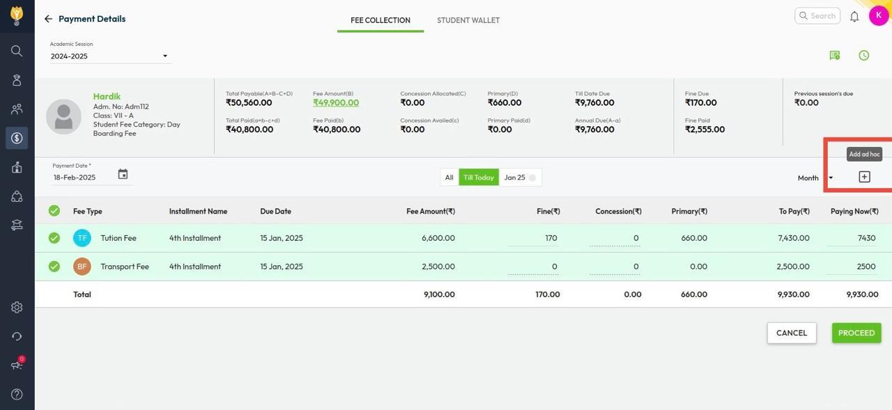Uncheck the Transport Fee row checkbox

click(54, 267)
